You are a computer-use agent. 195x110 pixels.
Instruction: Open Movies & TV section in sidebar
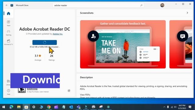[x=9, y=42]
